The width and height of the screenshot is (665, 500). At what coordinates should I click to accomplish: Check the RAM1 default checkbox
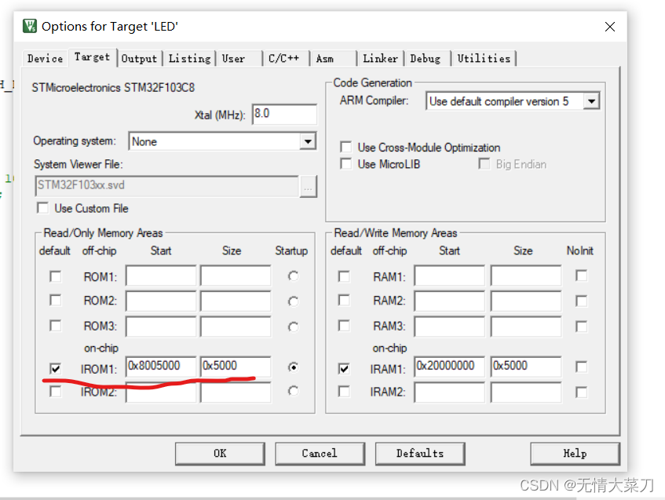tap(344, 276)
